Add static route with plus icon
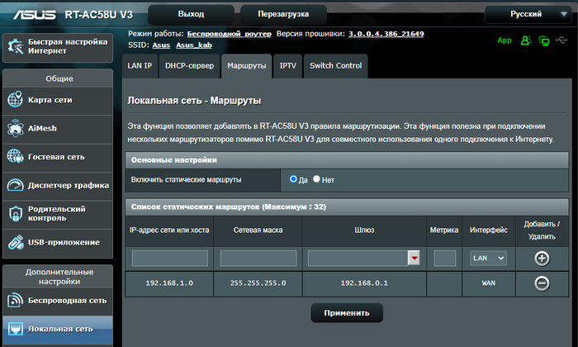Image resolution: width=578 pixels, height=347 pixels. (x=542, y=258)
